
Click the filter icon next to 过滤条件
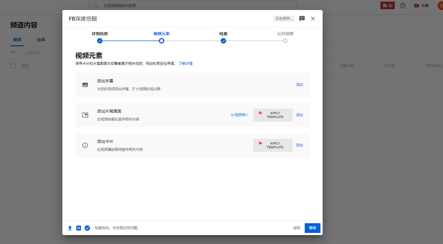pyautogui.click(x=13, y=53)
